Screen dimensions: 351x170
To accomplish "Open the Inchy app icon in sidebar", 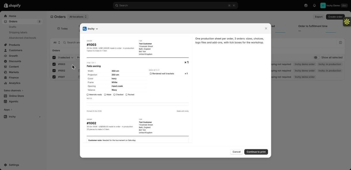I will pyautogui.click(x=5, y=117).
